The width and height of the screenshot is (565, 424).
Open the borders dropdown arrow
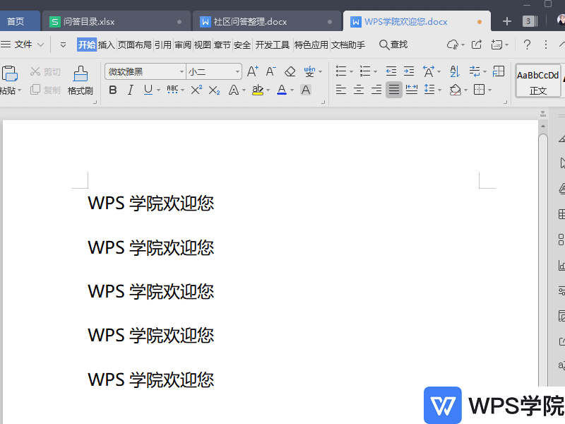[x=489, y=90]
